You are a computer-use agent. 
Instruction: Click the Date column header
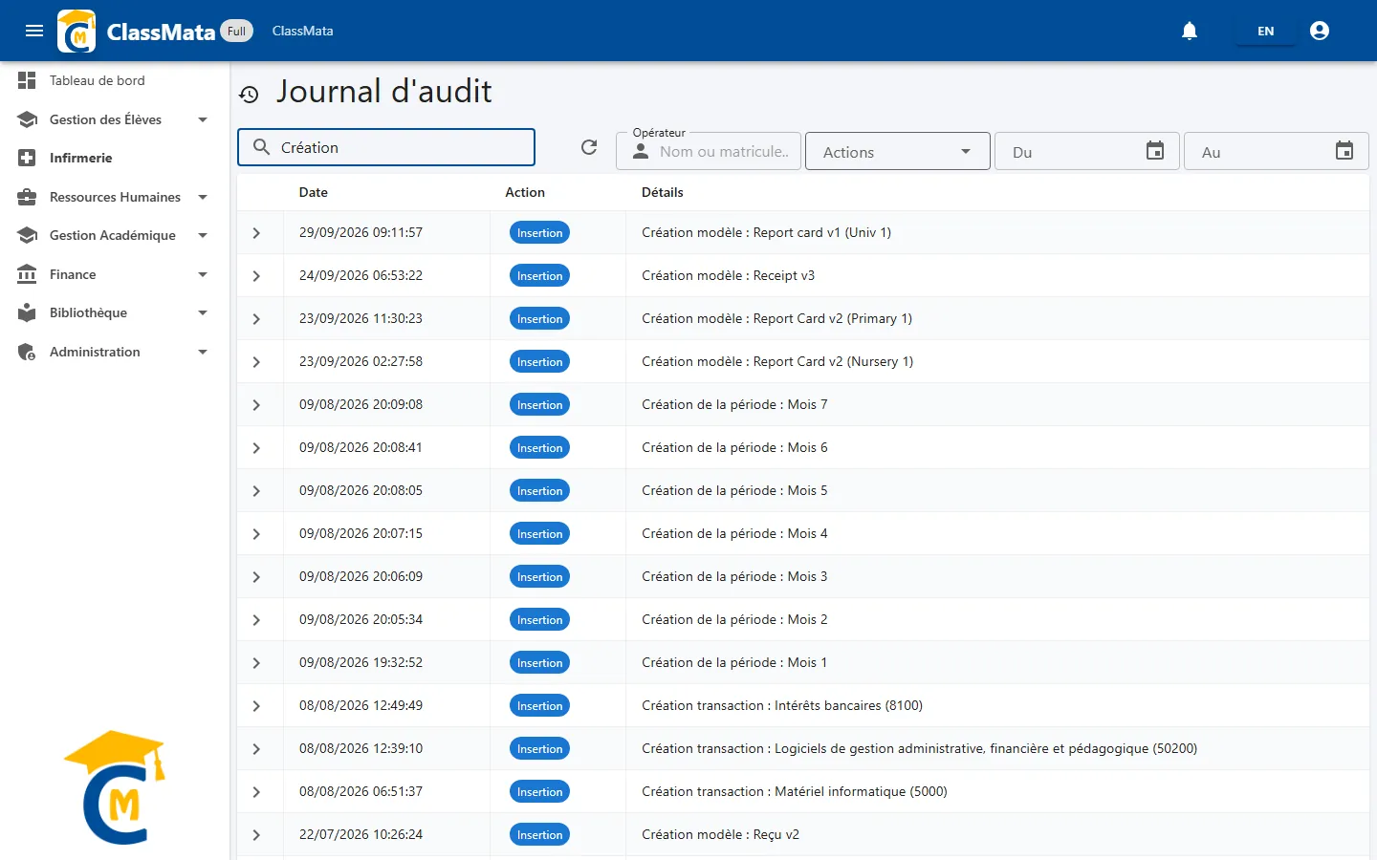314,192
